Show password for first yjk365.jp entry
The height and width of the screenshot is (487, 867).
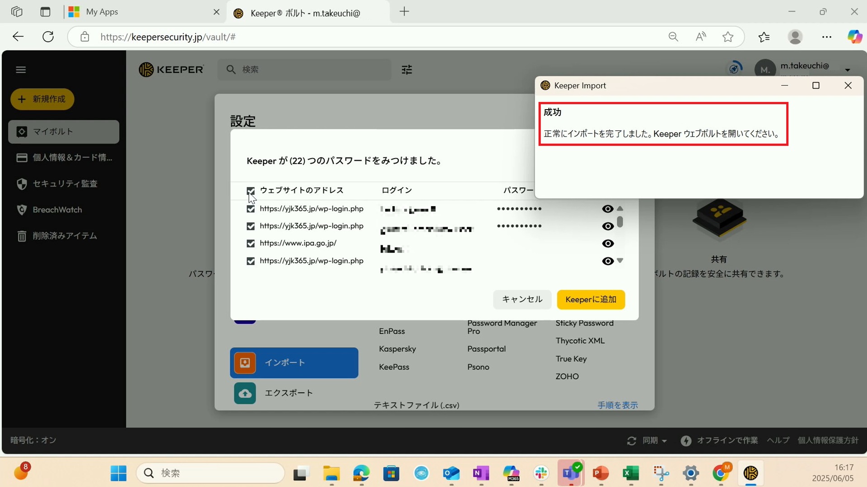pos(608,209)
